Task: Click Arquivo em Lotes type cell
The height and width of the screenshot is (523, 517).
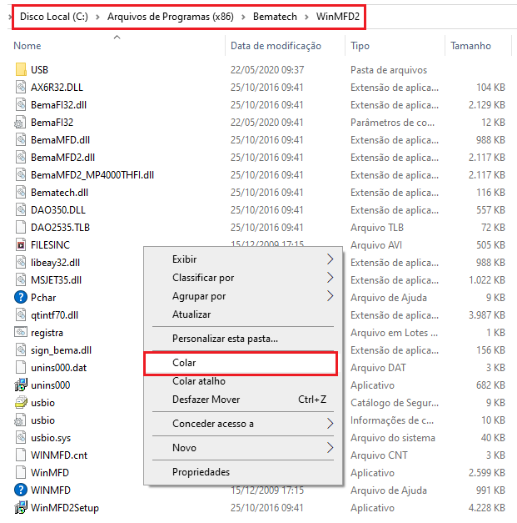Action: click(394, 333)
